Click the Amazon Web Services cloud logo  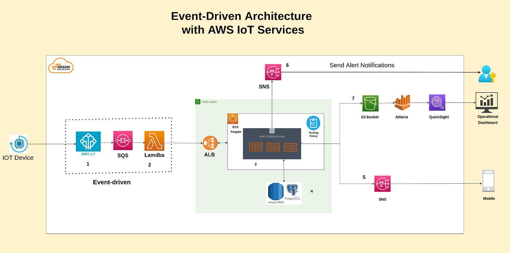(61, 66)
